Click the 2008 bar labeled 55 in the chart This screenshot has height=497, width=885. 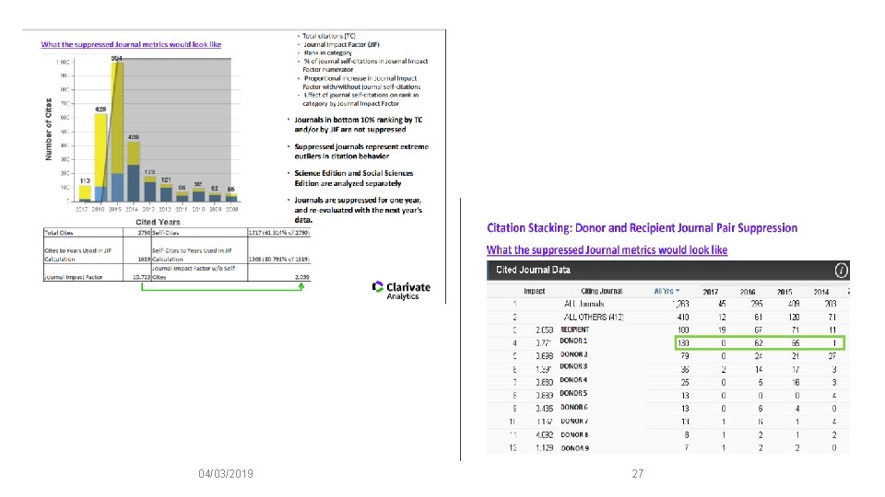(231, 197)
